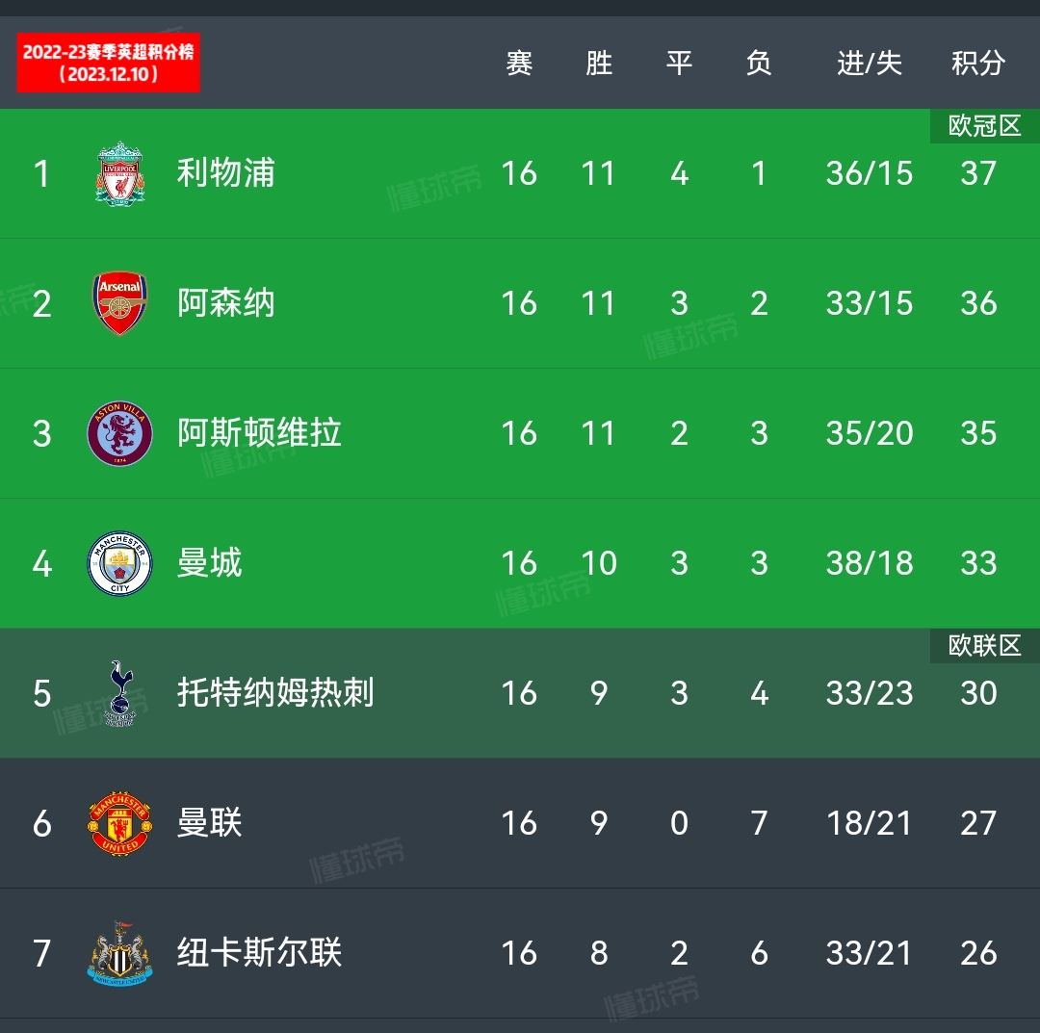Click the Liverpool club crest

pyautogui.click(x=120, y=173)
